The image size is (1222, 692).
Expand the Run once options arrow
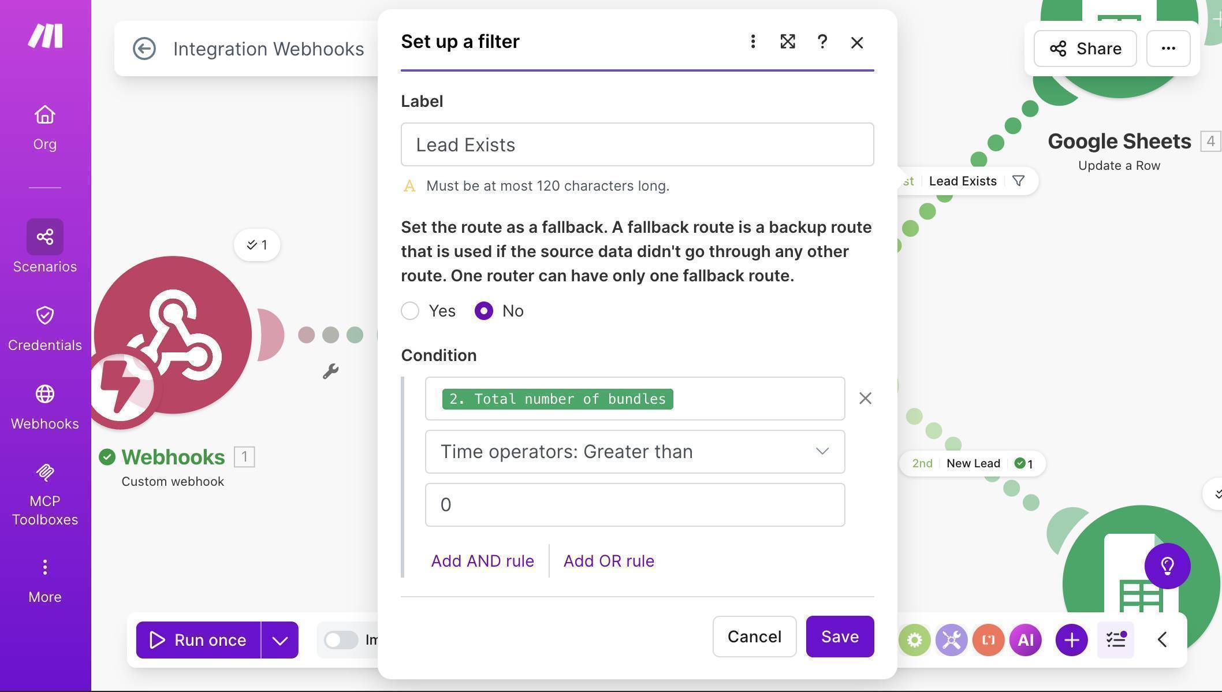(280, 640)
